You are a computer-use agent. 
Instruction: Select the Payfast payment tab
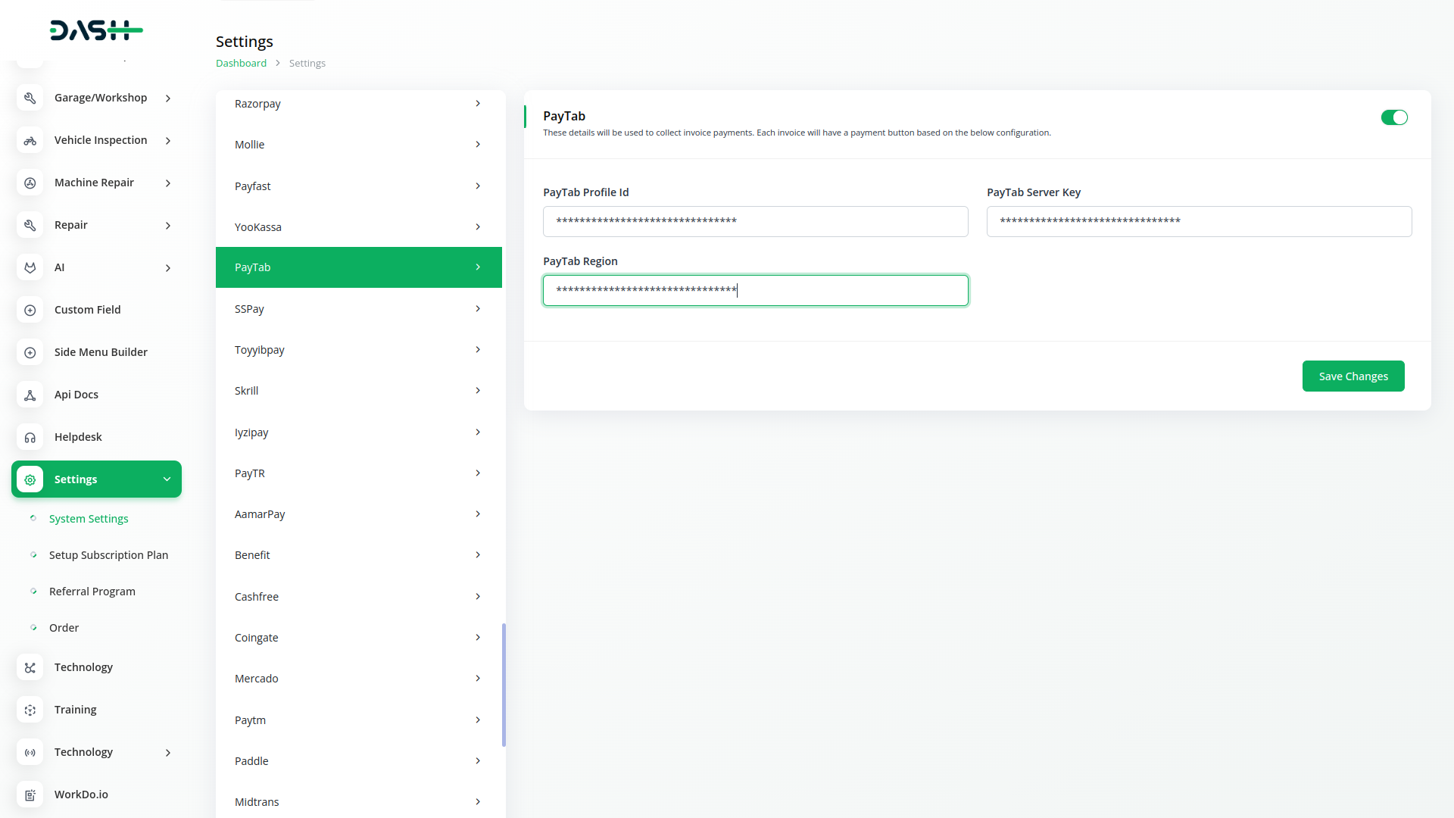[359, 186]
